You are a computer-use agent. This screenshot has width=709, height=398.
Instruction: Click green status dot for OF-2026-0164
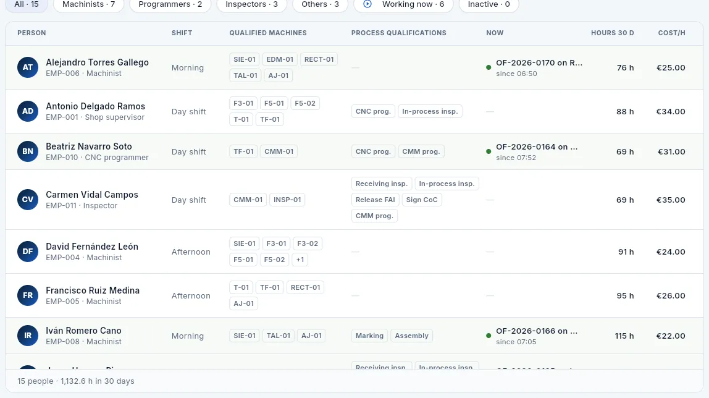point(489,151)
